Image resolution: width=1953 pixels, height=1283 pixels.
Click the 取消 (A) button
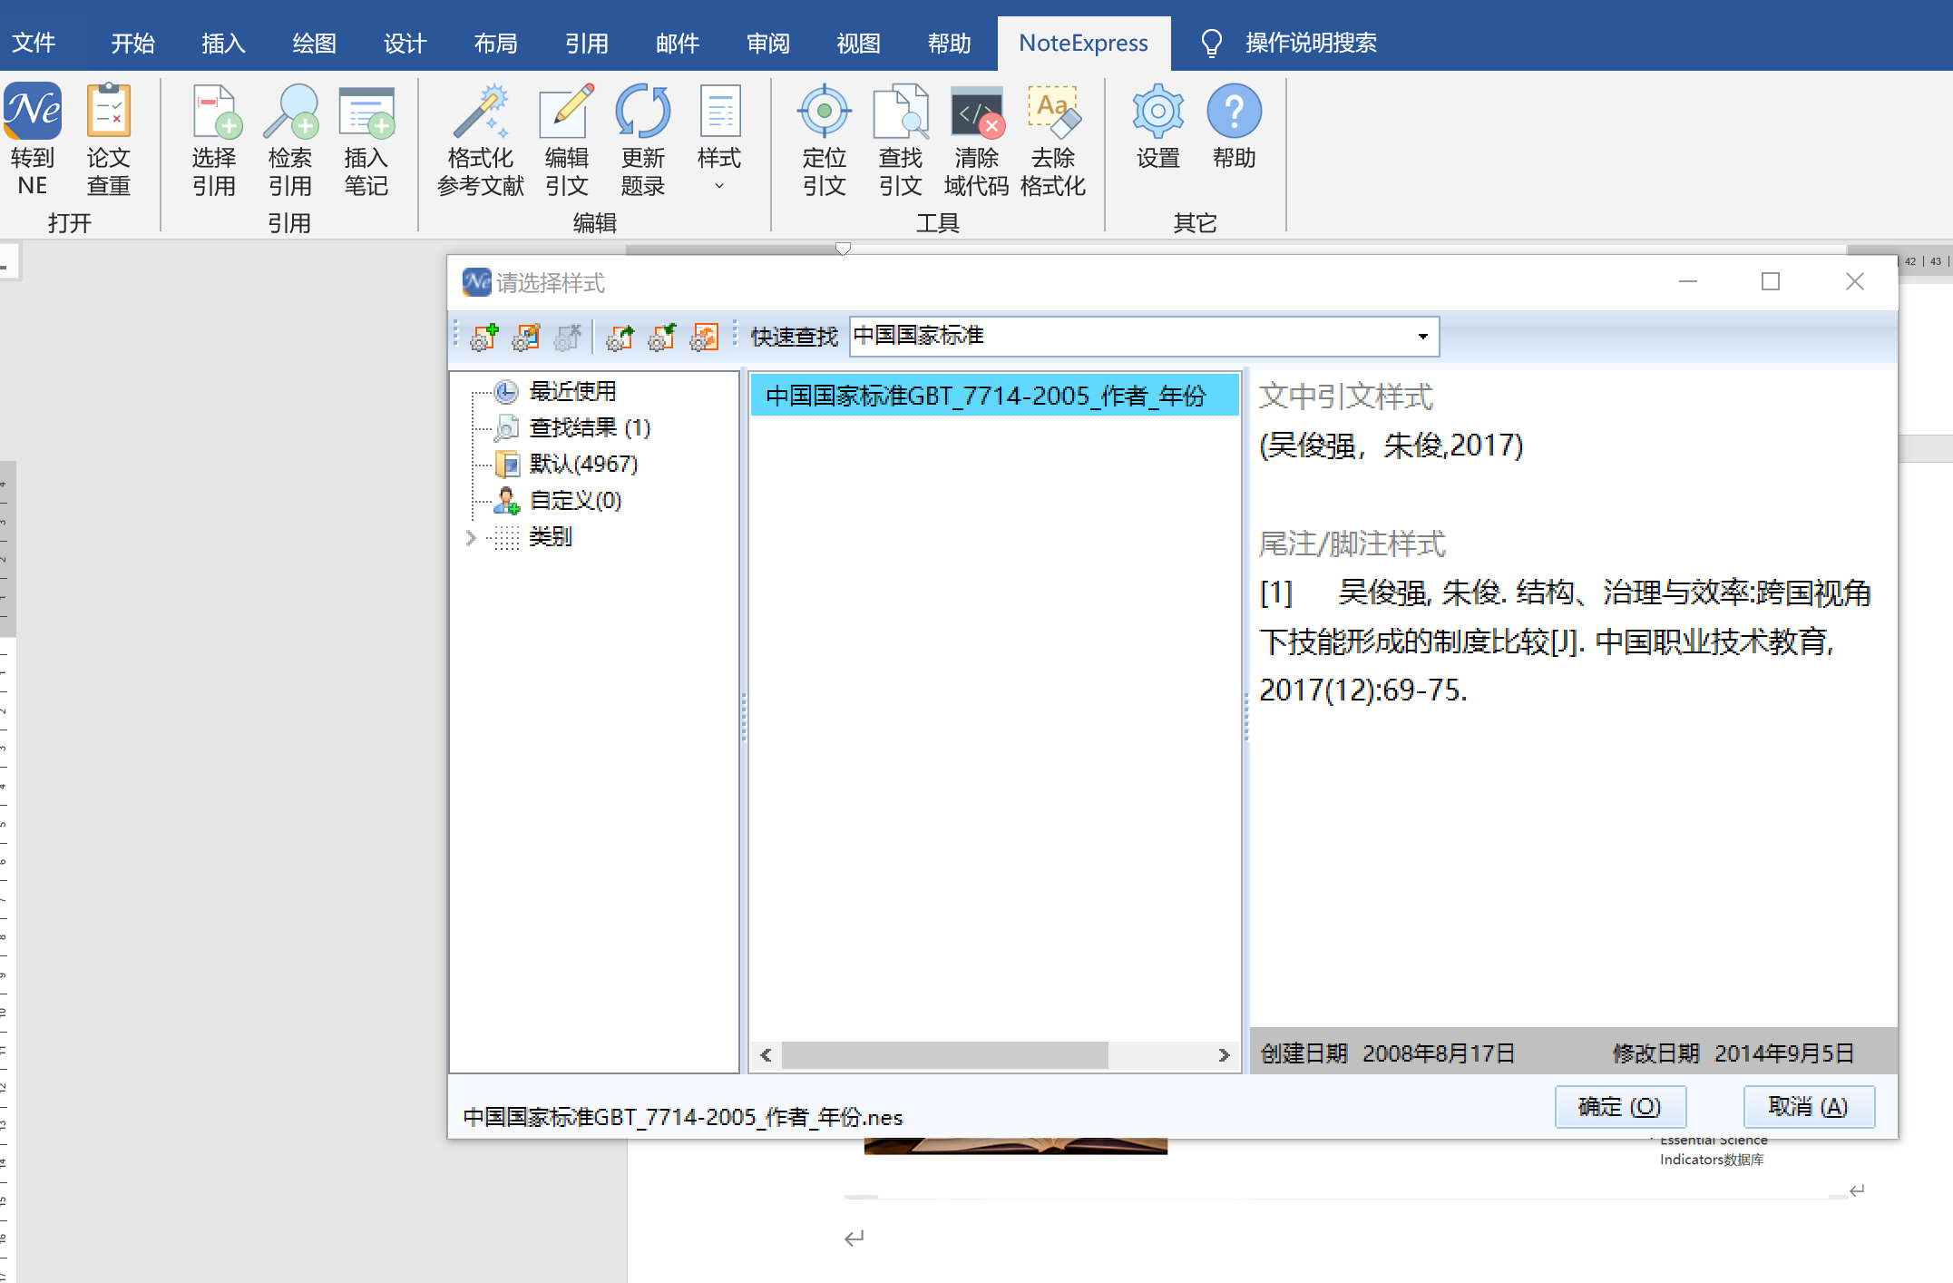point(1809,1107)
